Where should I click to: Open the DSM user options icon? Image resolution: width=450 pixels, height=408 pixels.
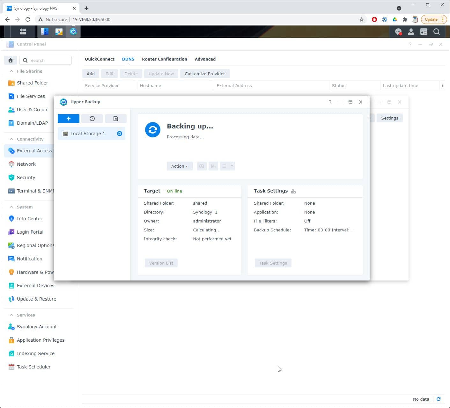(x=411, y=32)
